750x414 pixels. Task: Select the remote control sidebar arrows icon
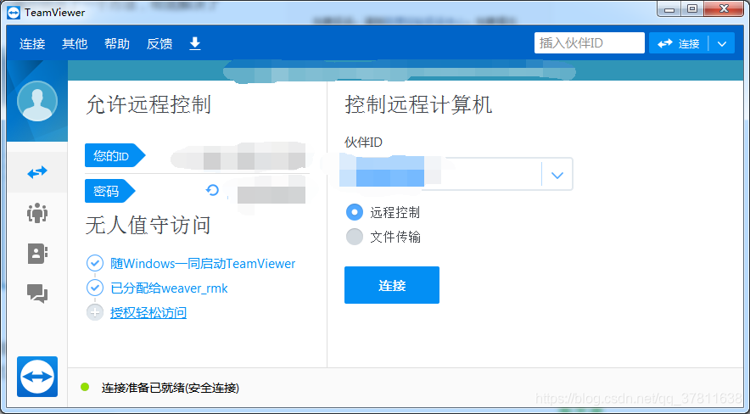click(37, 172)
